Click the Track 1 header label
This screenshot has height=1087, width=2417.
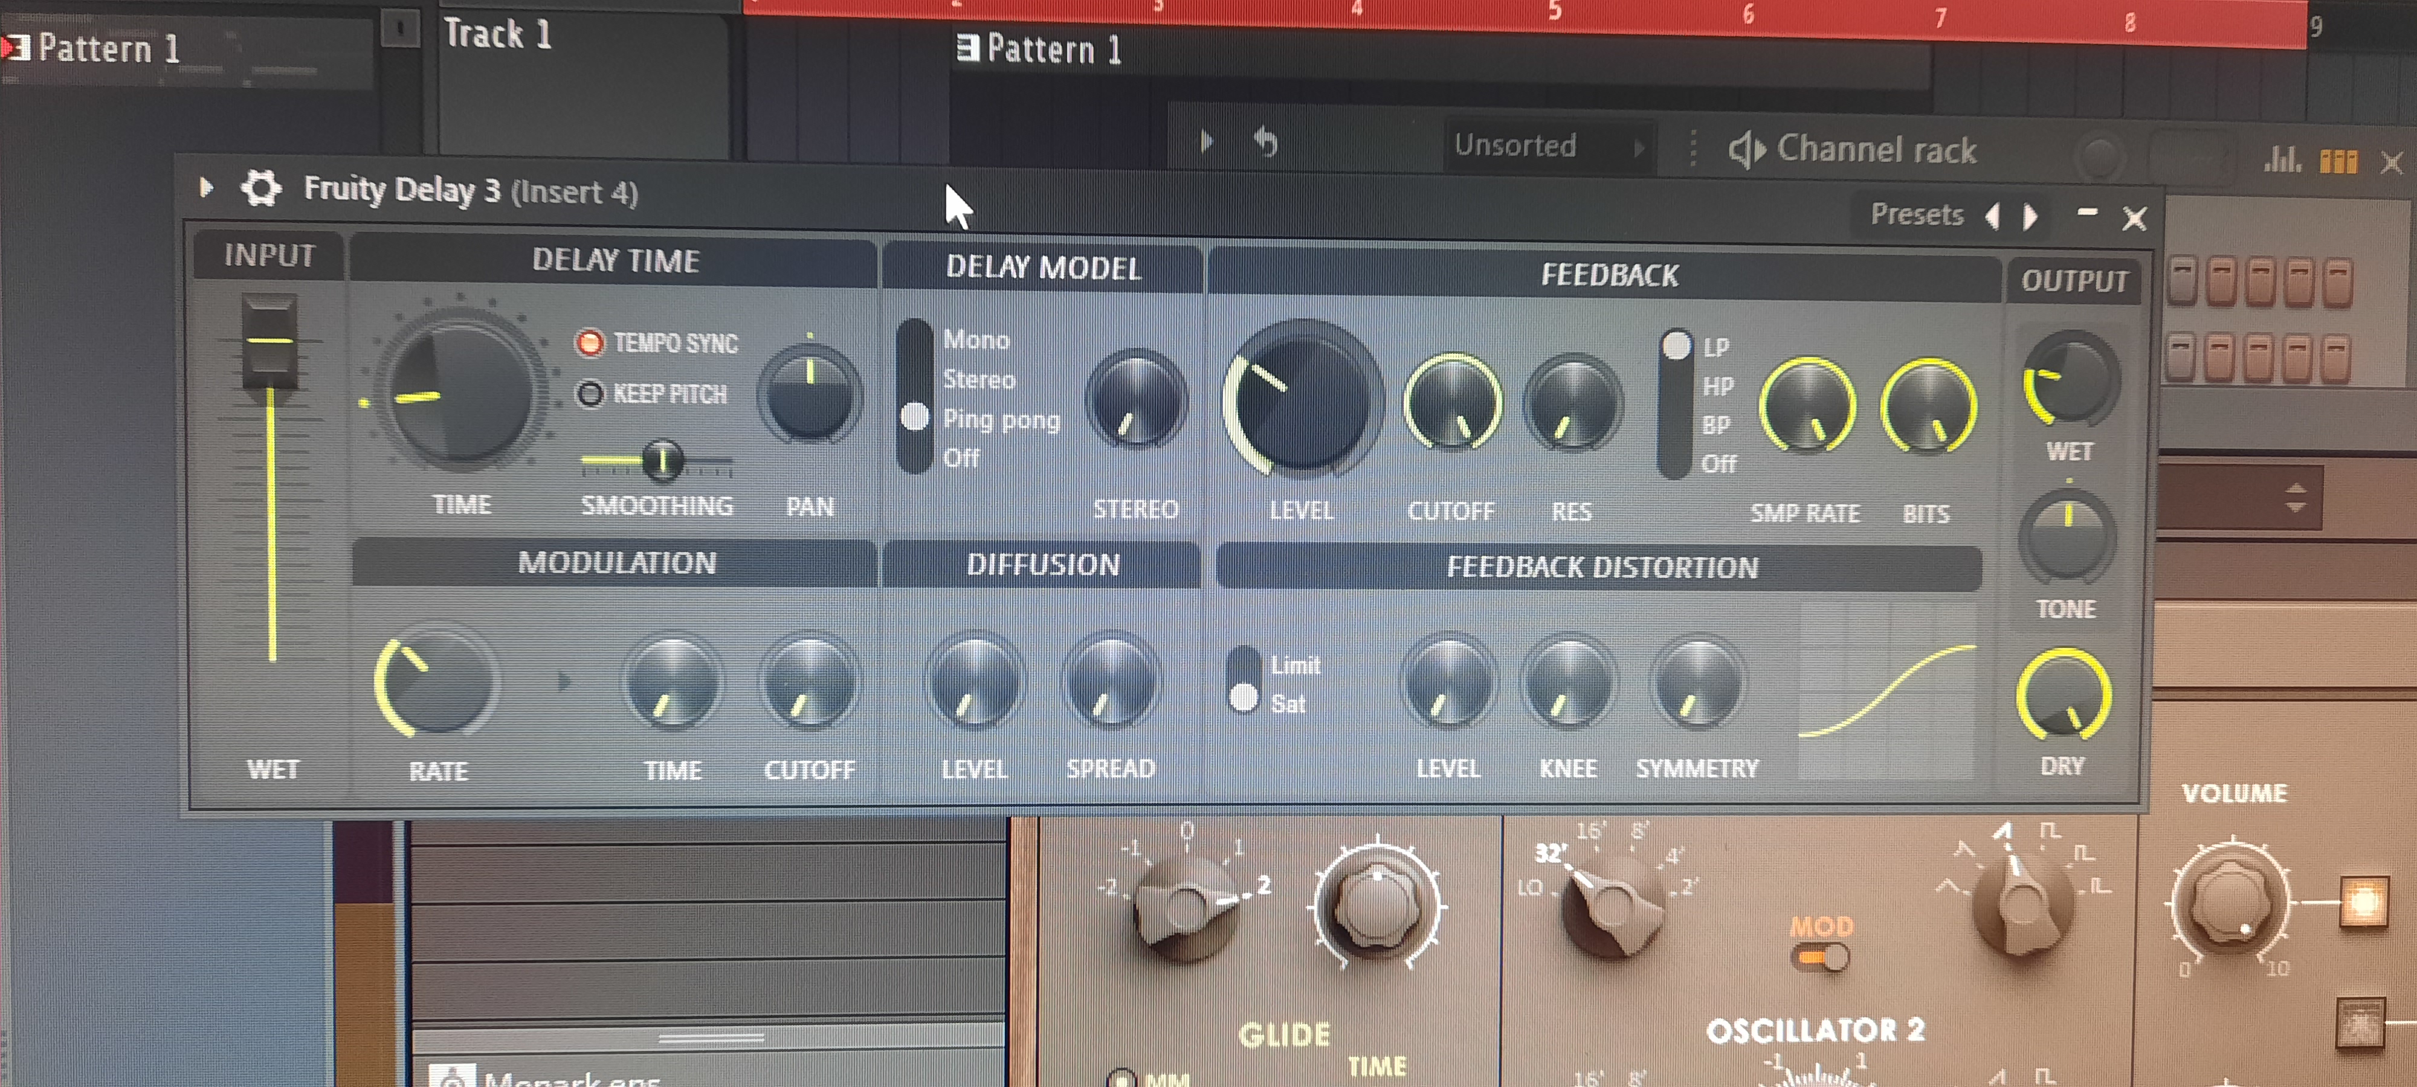point(497,34)
